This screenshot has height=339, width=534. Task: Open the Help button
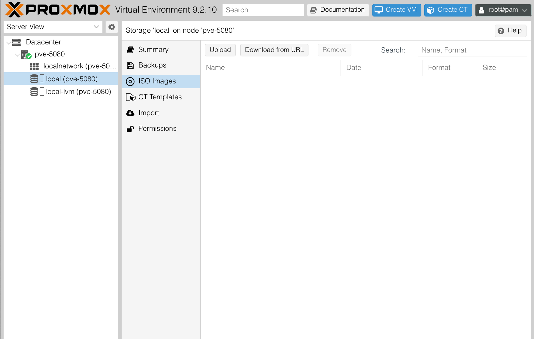click(510, 31)
